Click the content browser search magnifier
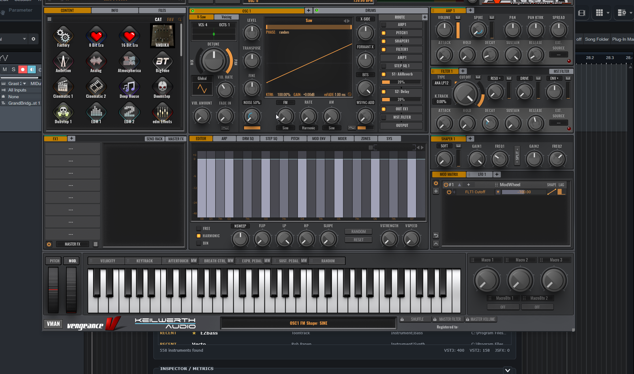Image resolution: width=634 pixels, height=374 pixels. click(x=180, y=20)
